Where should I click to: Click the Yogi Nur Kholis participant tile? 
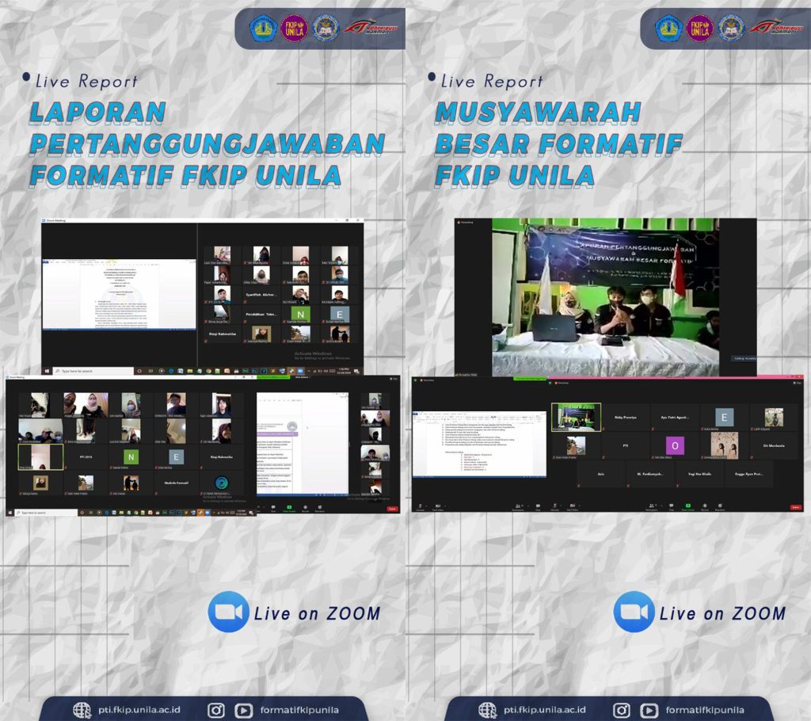(x=699, y=474)
